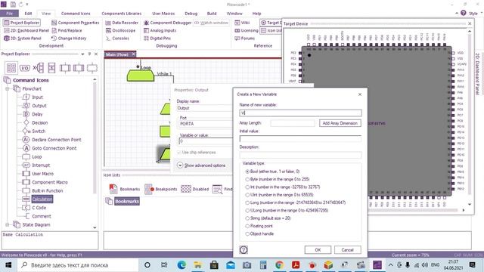Viewport: 484px width, 272px height.
Task: Open Analog Inputs debugging window
Action: click(x=160, y=30)
